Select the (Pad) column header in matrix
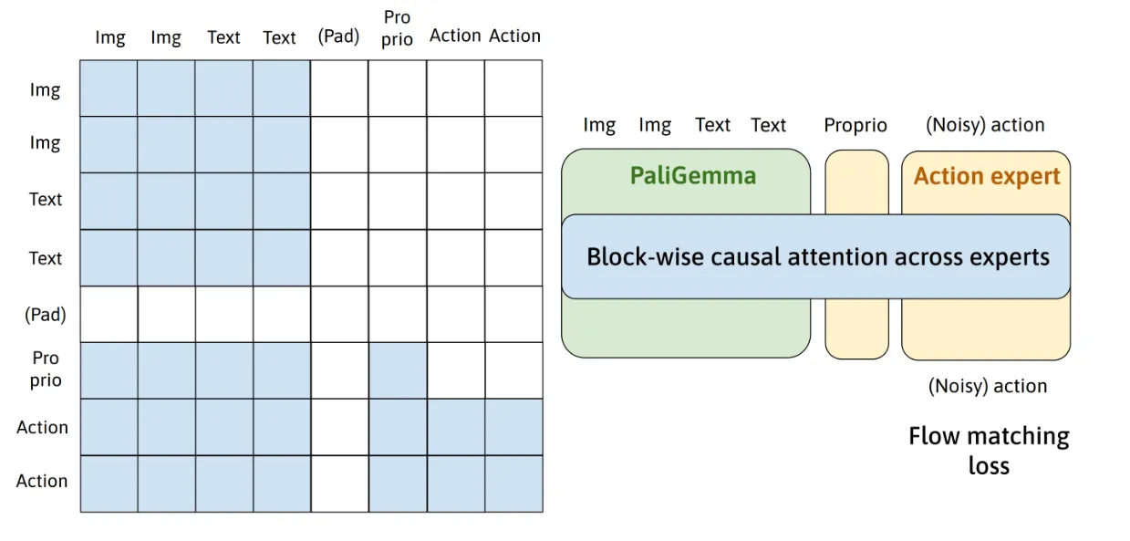 point(338,37)
